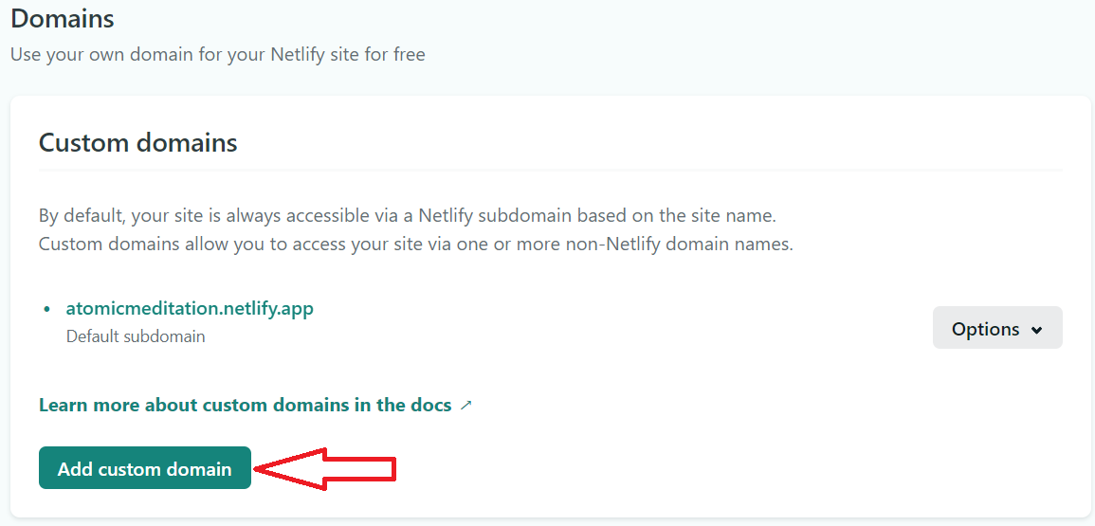Click the sentence starting Custom domains allow
This screenshot has height=526, width=1095.
click(416, 245)
